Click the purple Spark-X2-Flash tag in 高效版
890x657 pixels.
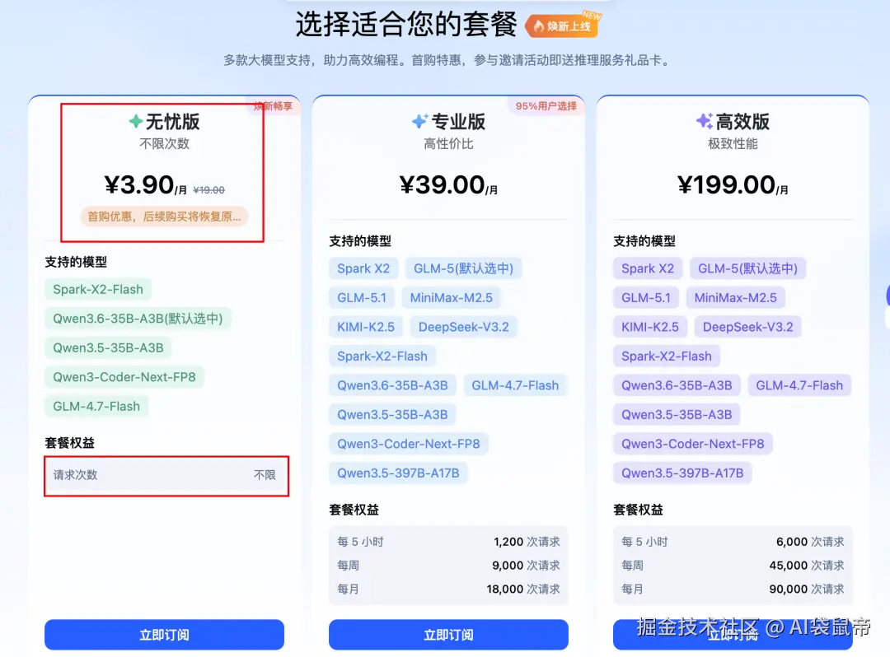pyautogui.click(x=667, y=356)
